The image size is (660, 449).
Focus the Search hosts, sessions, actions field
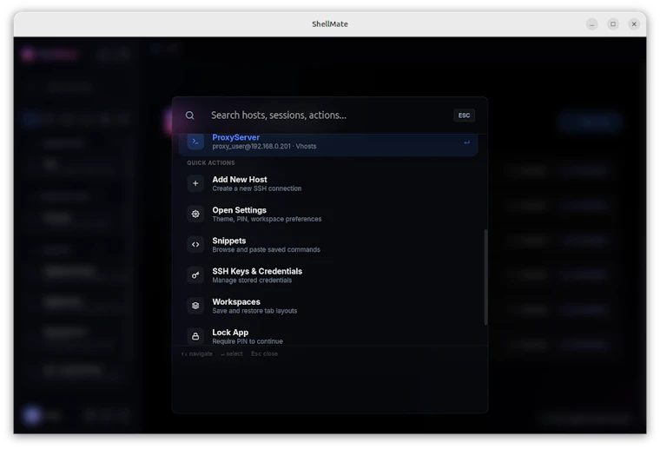point(328,116)
